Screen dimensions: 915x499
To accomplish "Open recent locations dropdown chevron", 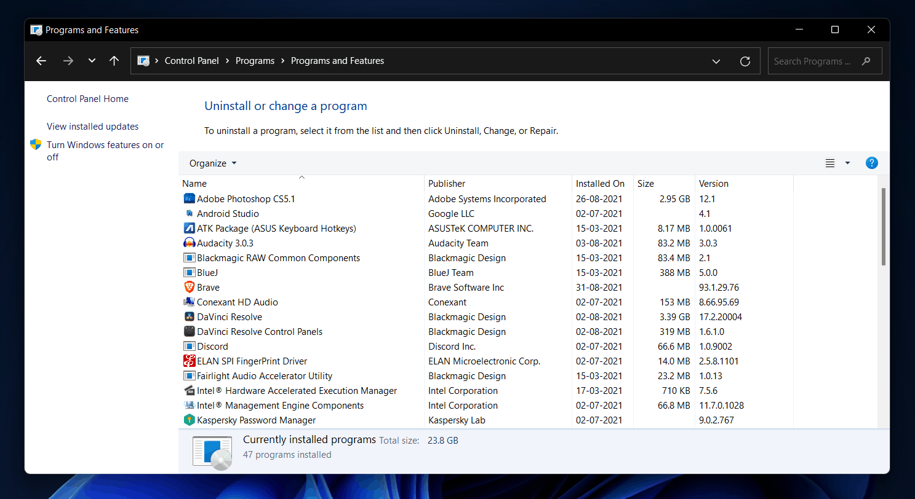I will [92, 61].
